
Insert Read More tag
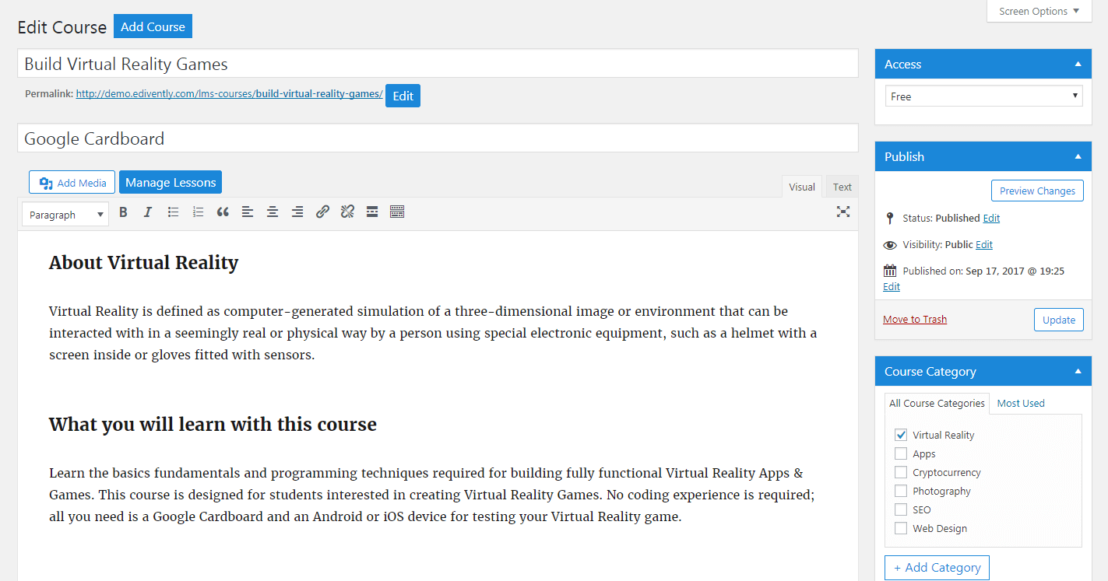[372, 212]
